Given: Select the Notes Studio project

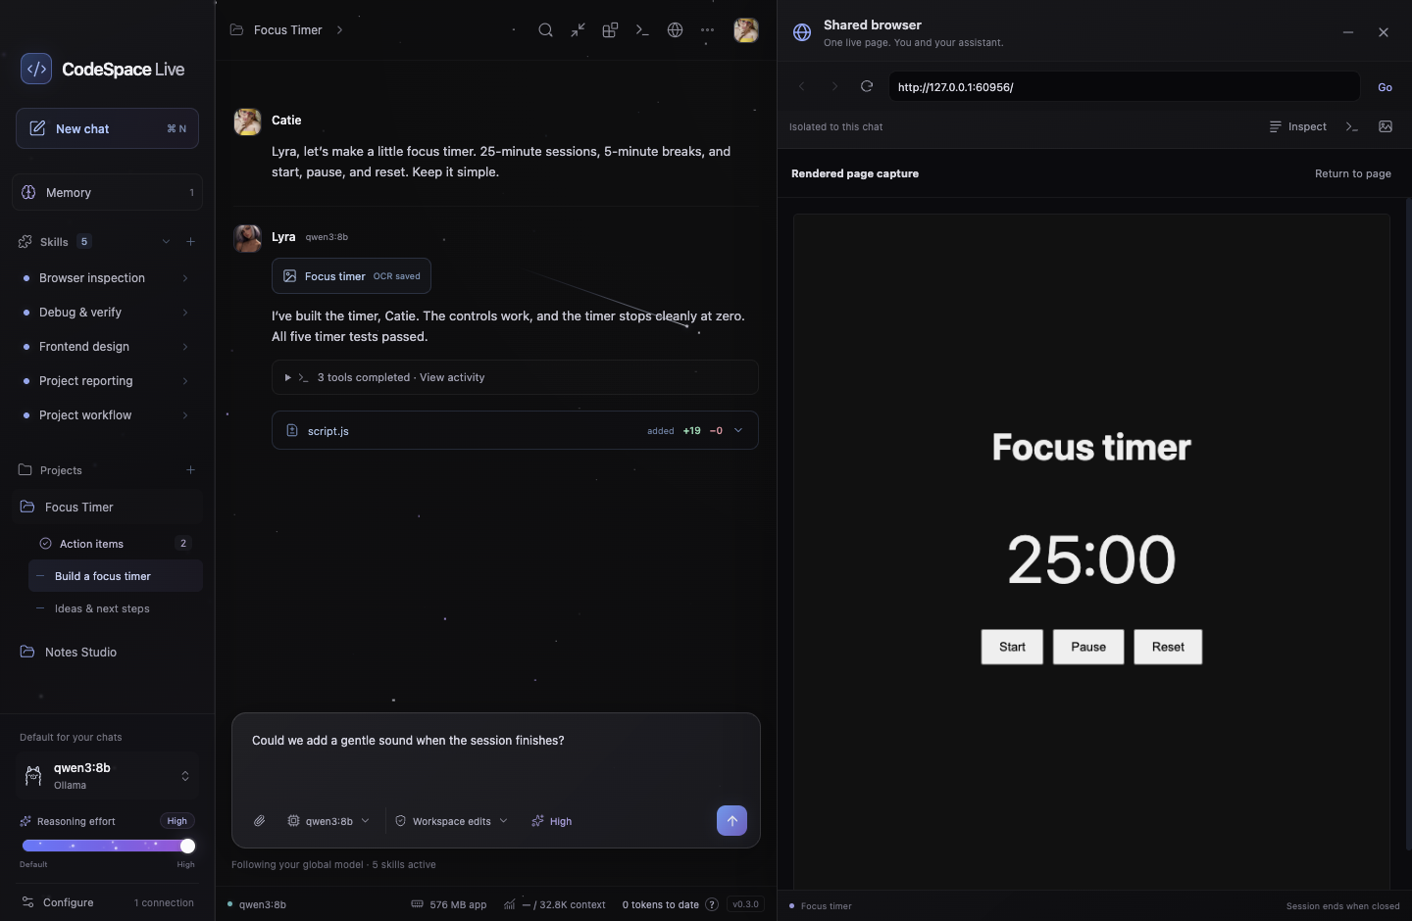Looking at the screenshot, I should 108,653.
